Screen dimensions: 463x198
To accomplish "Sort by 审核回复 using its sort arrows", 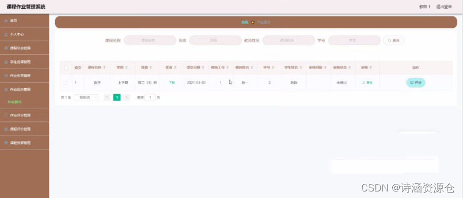I will pyautogui.click(x=325, y=67).
